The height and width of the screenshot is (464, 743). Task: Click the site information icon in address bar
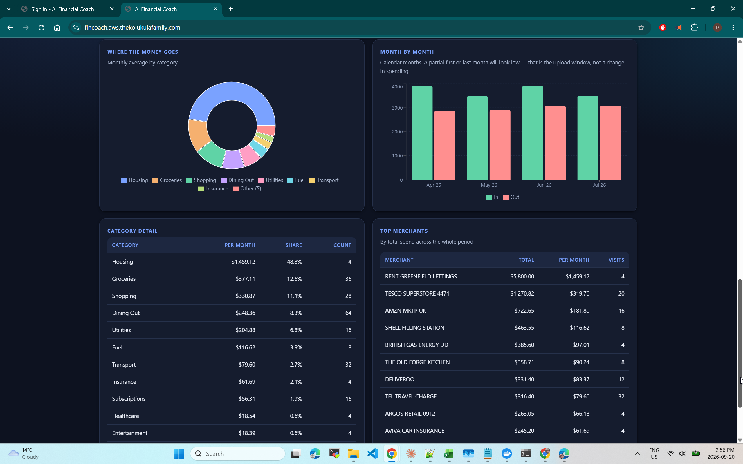point(76,28)
